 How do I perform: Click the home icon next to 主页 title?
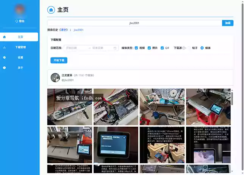51,10
